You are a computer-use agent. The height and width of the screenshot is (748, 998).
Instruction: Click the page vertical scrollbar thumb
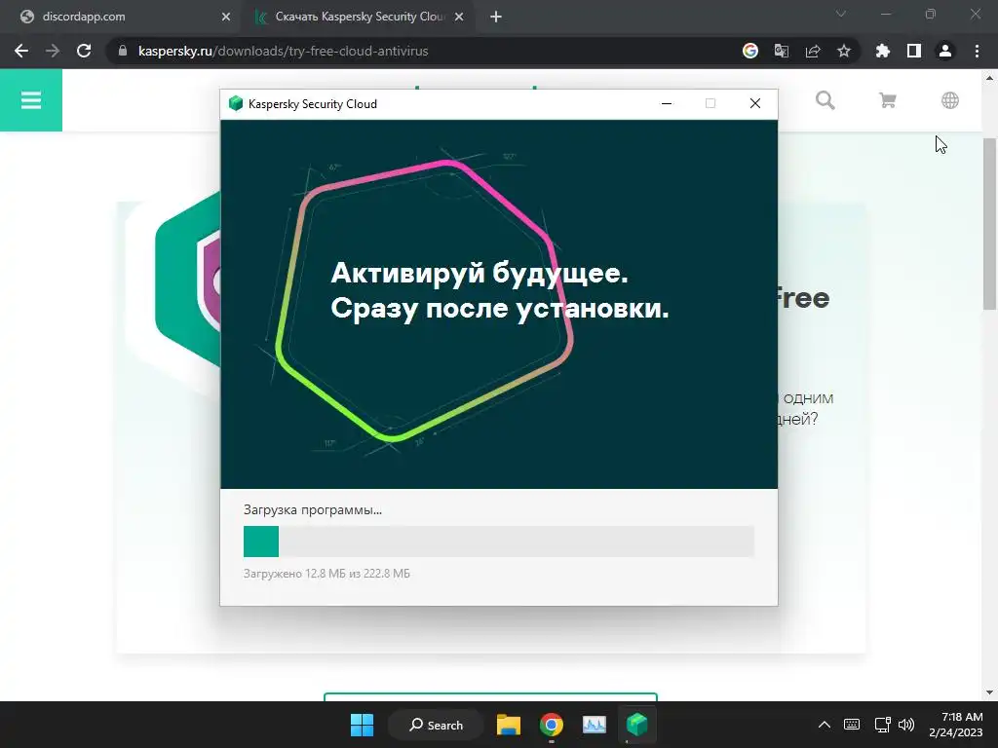[x=990, y=223]
